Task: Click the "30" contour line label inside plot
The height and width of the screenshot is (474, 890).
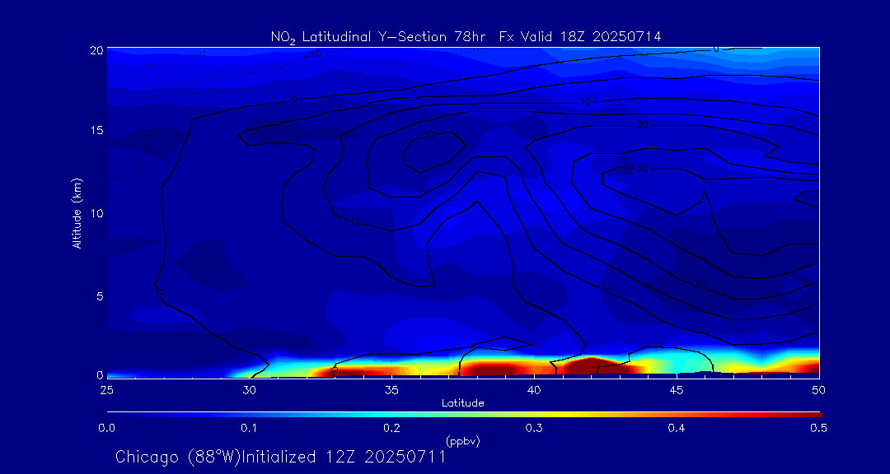Action: pos(642,169)
